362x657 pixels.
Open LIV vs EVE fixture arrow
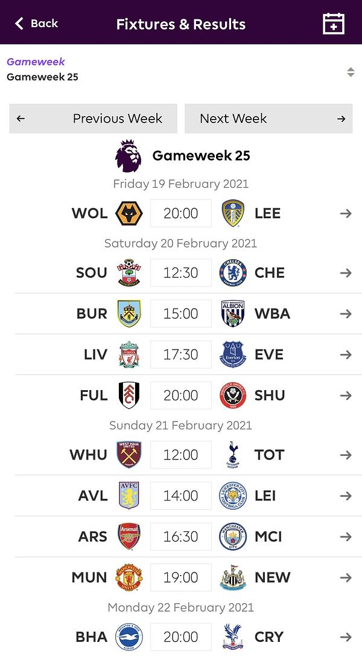(x=346, y=355)
